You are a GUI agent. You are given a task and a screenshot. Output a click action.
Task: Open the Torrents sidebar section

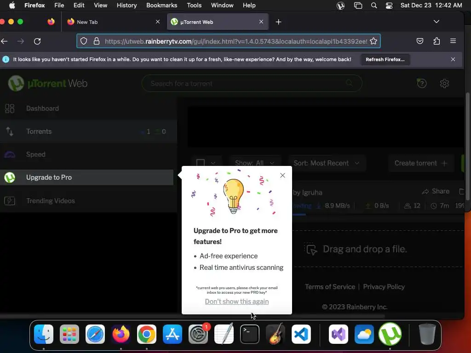point(89,131)
